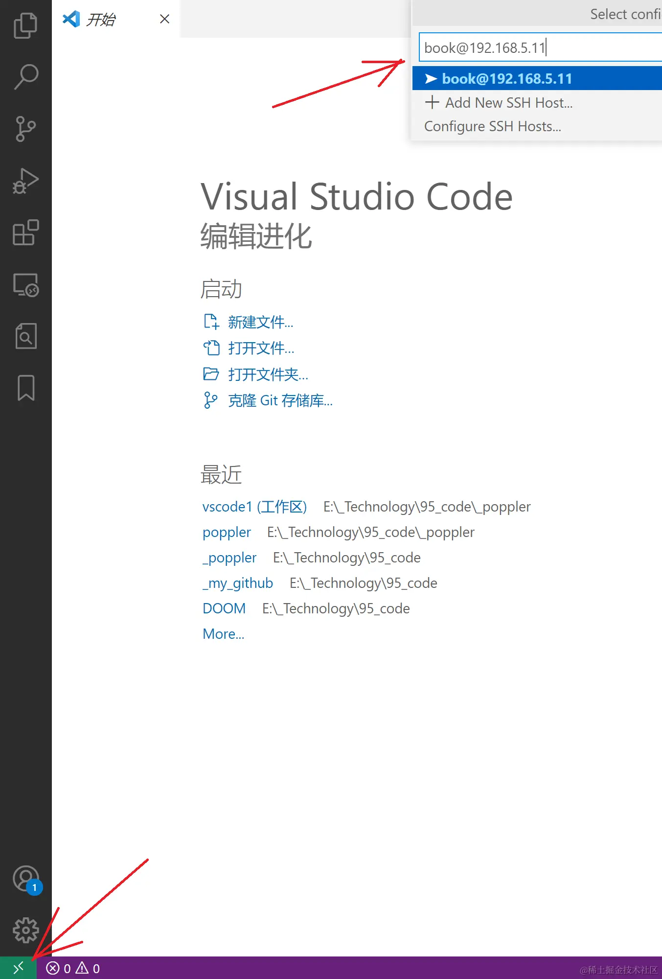
Task: Click the folder icon beside 打开文件夹
Action: tap(211, 374)
